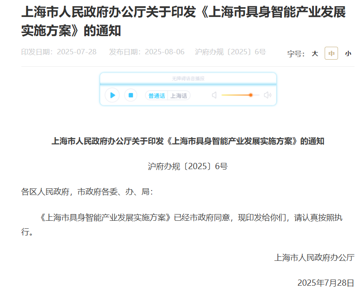Set font size to 小
The image size is (363, 292).
point(348,53)
